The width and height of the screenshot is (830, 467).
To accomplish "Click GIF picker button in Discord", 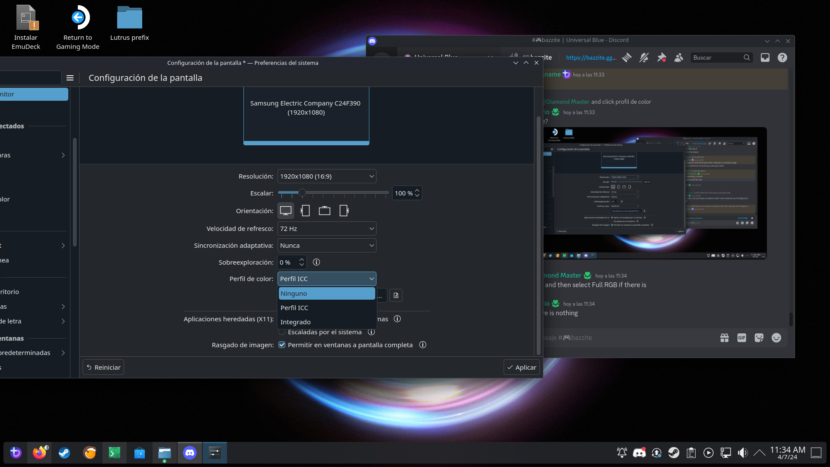I will point(742,338).
